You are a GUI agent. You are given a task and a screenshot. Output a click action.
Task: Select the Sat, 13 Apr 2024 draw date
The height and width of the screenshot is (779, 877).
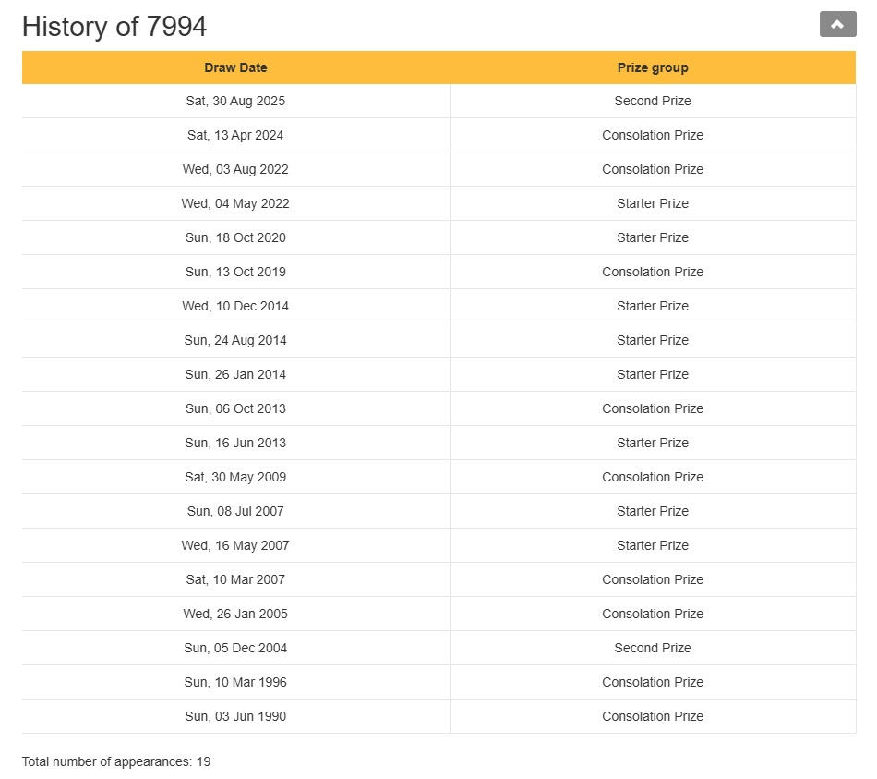(235, 135)
